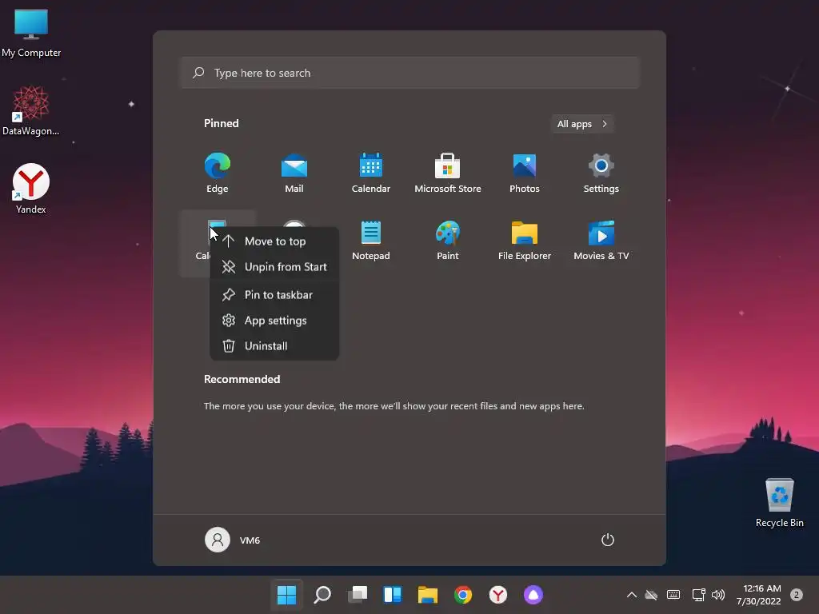Open Settings from pinned apps
Screen dimensions: 819x614
601,173
